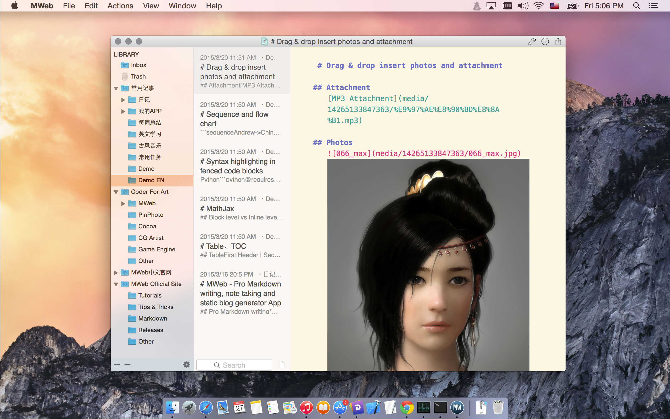Click the Search documents field
The image size is (670, 419).
point(234,365)
